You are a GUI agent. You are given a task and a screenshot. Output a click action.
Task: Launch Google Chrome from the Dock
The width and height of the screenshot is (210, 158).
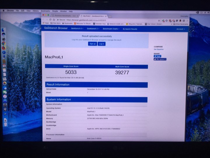click(x=4, y=43)
